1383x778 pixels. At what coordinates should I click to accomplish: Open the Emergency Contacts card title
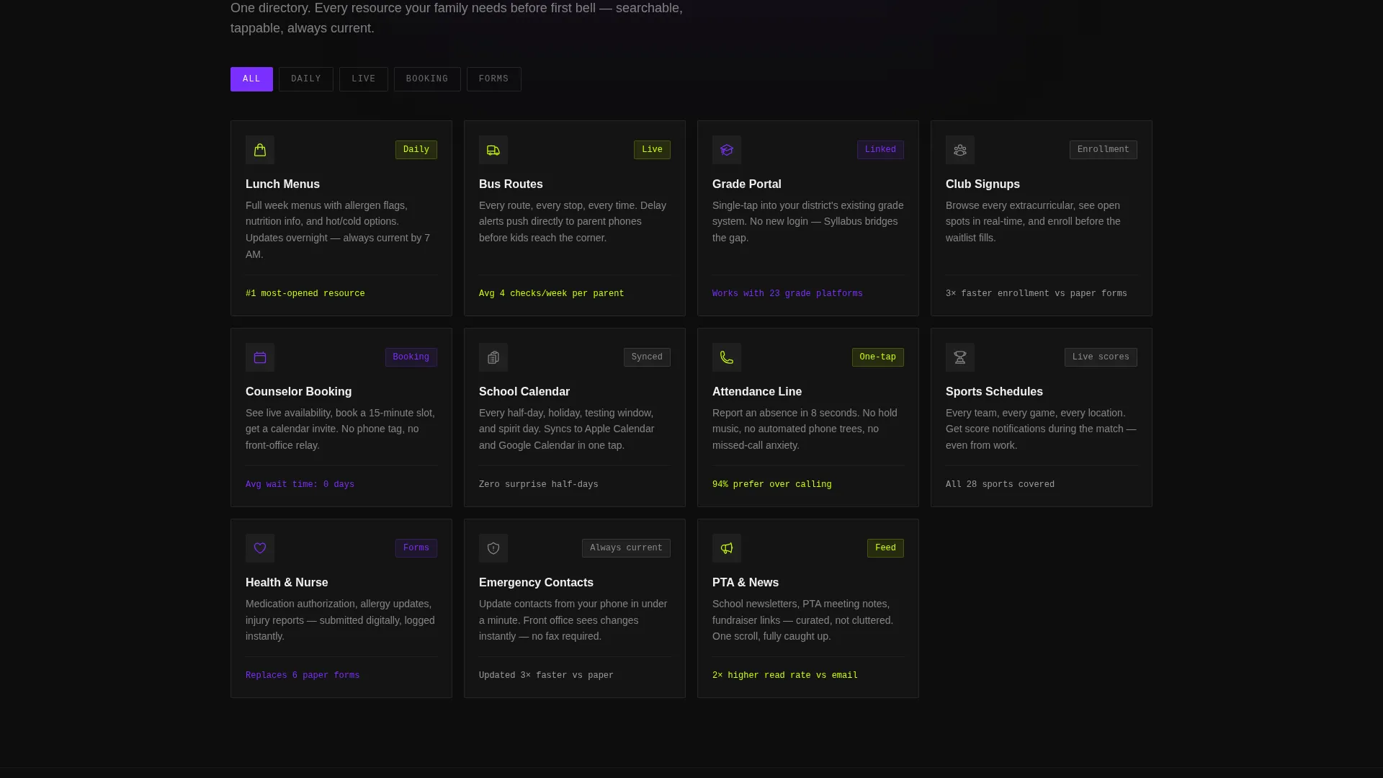click(536, 583)
